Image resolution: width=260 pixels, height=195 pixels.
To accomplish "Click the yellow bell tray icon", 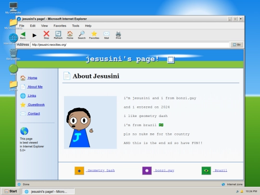I will [x=242, y=191].
